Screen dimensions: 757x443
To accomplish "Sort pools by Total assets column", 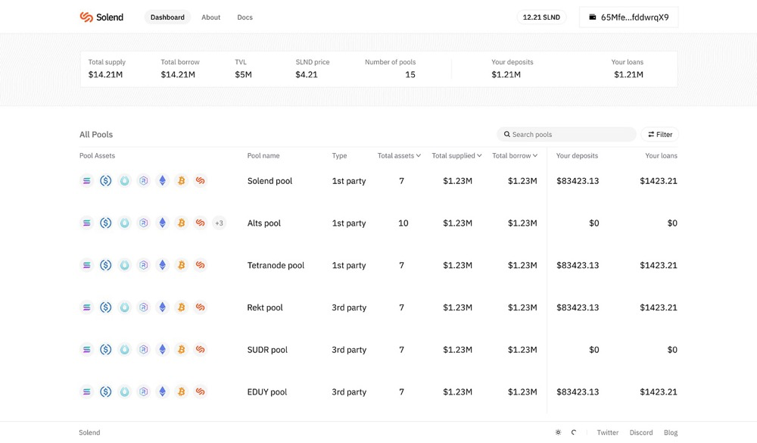I will (x=399, y=155).
